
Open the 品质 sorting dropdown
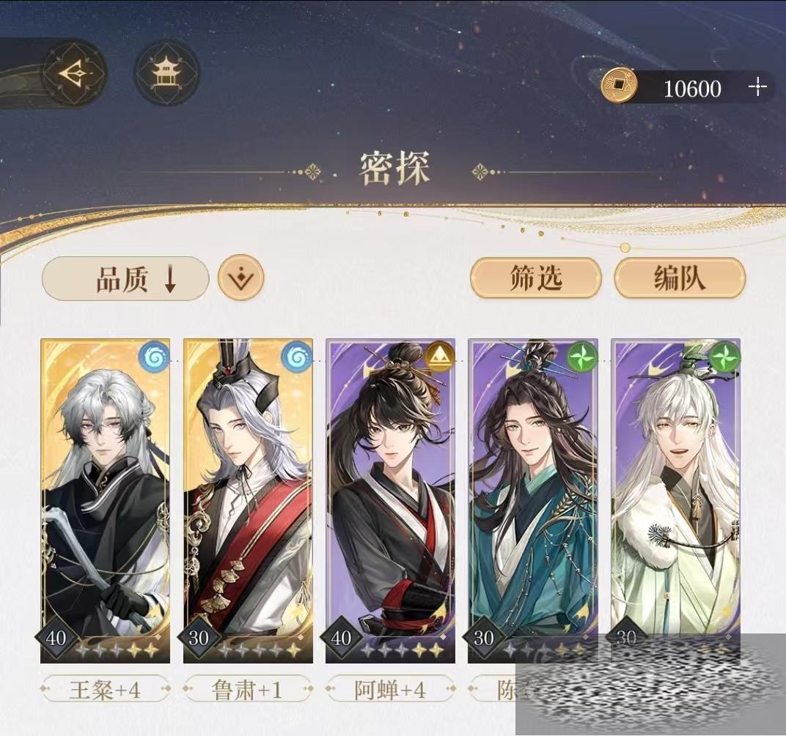coord(125,278)
